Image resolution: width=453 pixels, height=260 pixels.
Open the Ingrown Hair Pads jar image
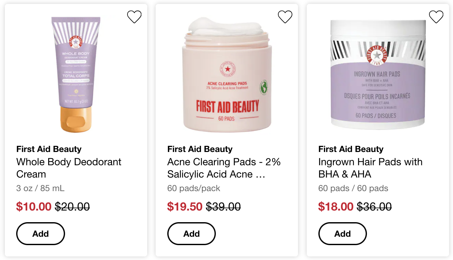pos(378,75)
